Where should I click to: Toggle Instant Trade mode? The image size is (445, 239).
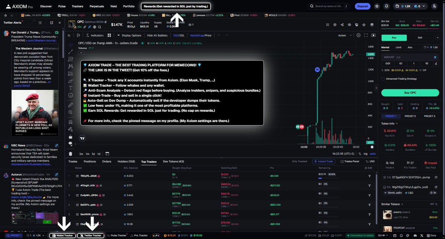(x=324, y=161)
